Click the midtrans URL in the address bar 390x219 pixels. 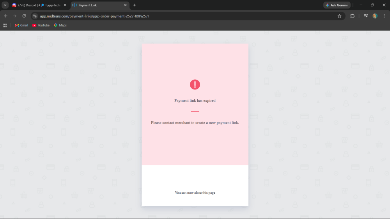tap(95, 16)
